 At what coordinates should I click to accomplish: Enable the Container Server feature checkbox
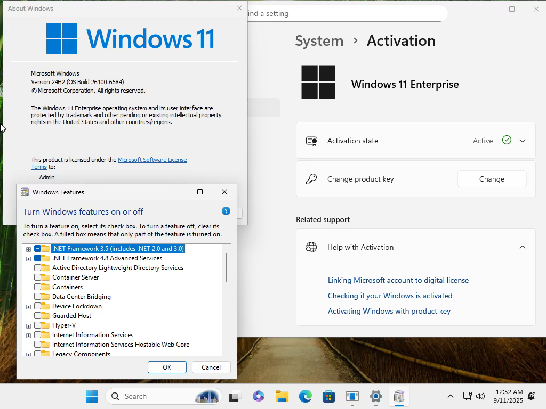(38, 277)
